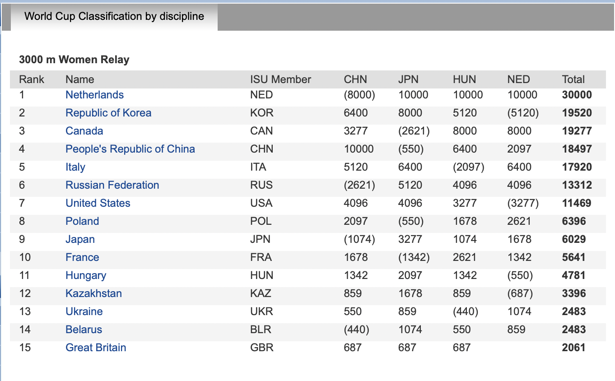Viewport: 615px width, 381px height.
Task: Click Japan's (1074) CHN score
Action: [359, 239]
